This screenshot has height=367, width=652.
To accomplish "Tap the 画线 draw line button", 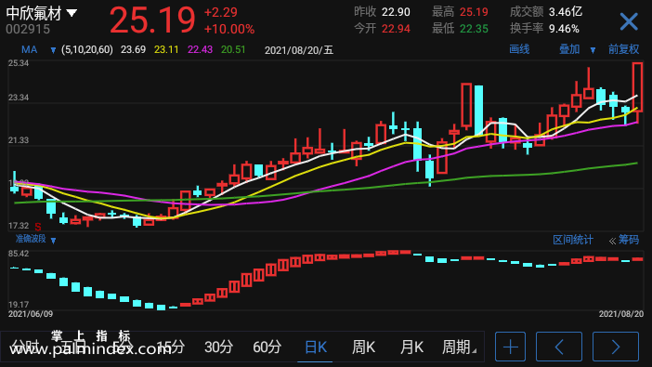I will coord(519,49).
